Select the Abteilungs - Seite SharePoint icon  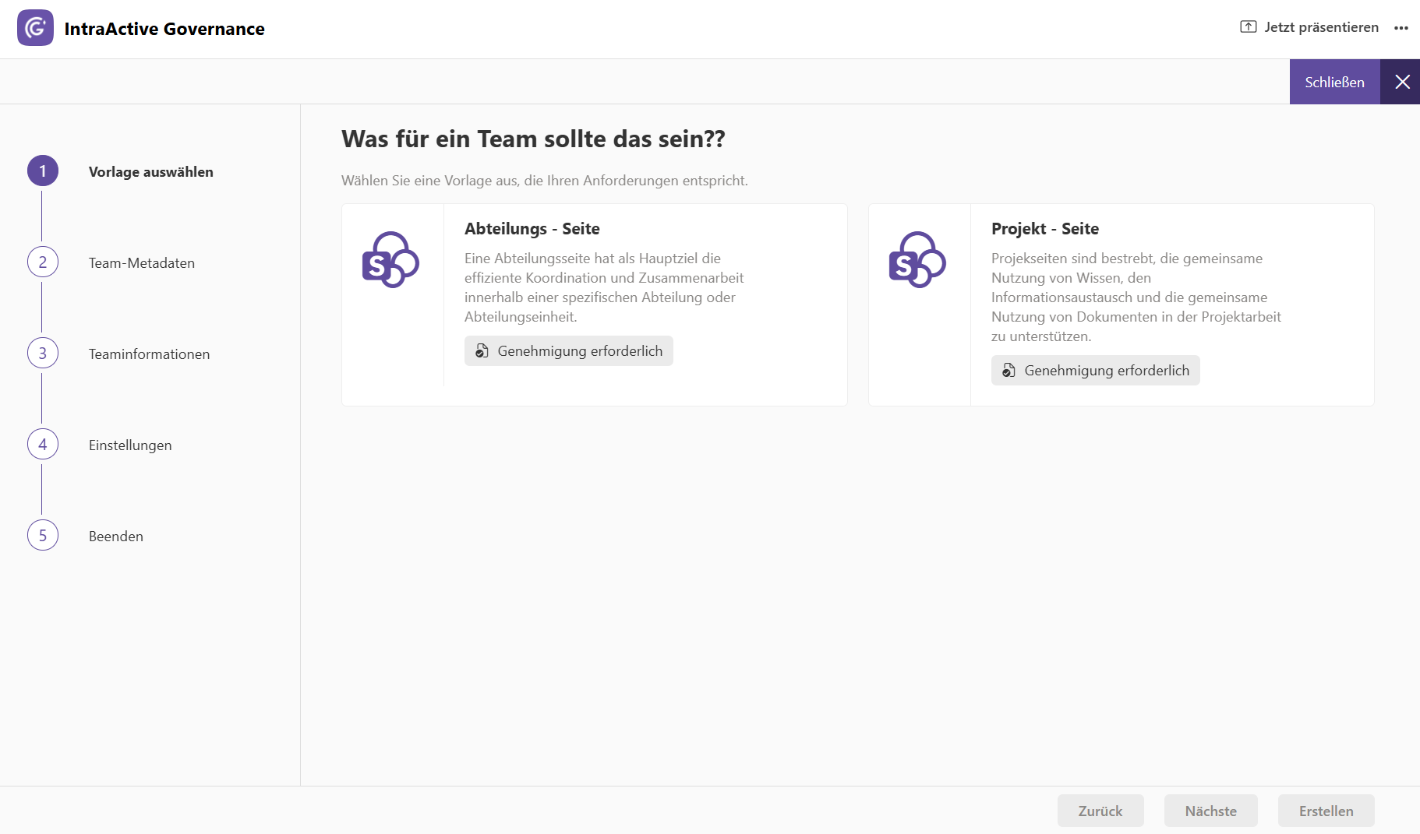tap(390, 259)
